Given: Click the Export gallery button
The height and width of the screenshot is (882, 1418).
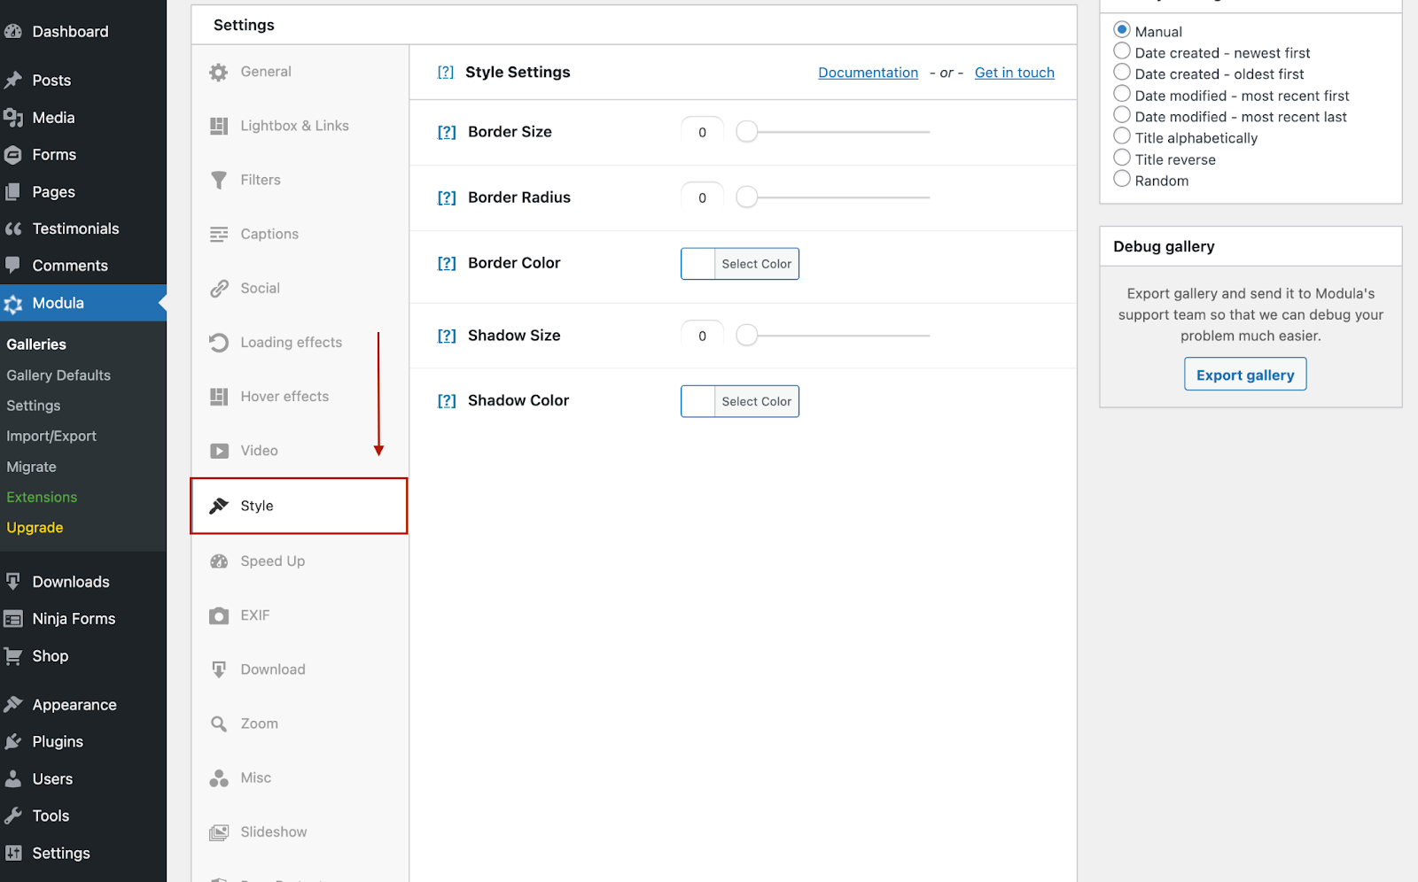Looking at the screenshot, I should click(1245, 375).
